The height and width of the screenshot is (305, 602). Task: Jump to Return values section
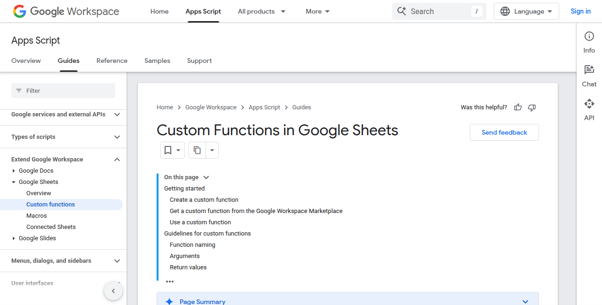(188, 267)
